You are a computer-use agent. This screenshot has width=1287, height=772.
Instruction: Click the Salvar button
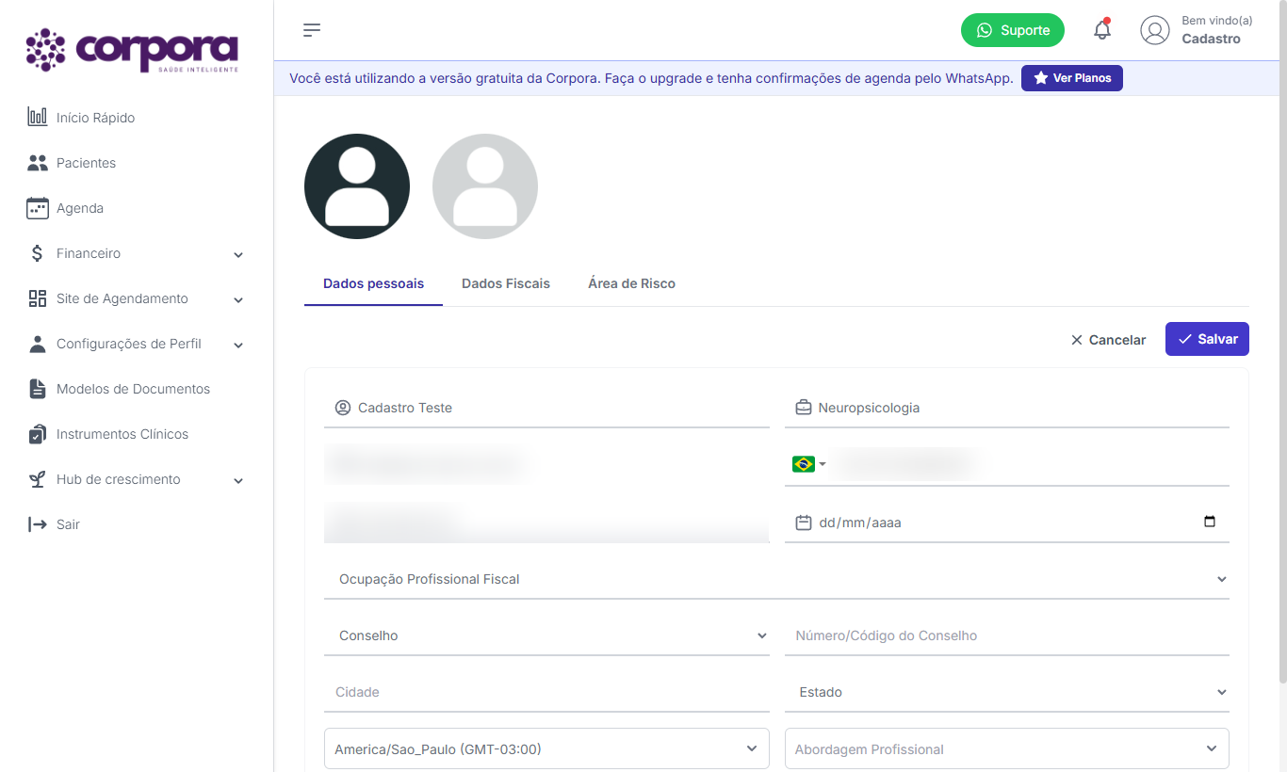click(1207, 339)
